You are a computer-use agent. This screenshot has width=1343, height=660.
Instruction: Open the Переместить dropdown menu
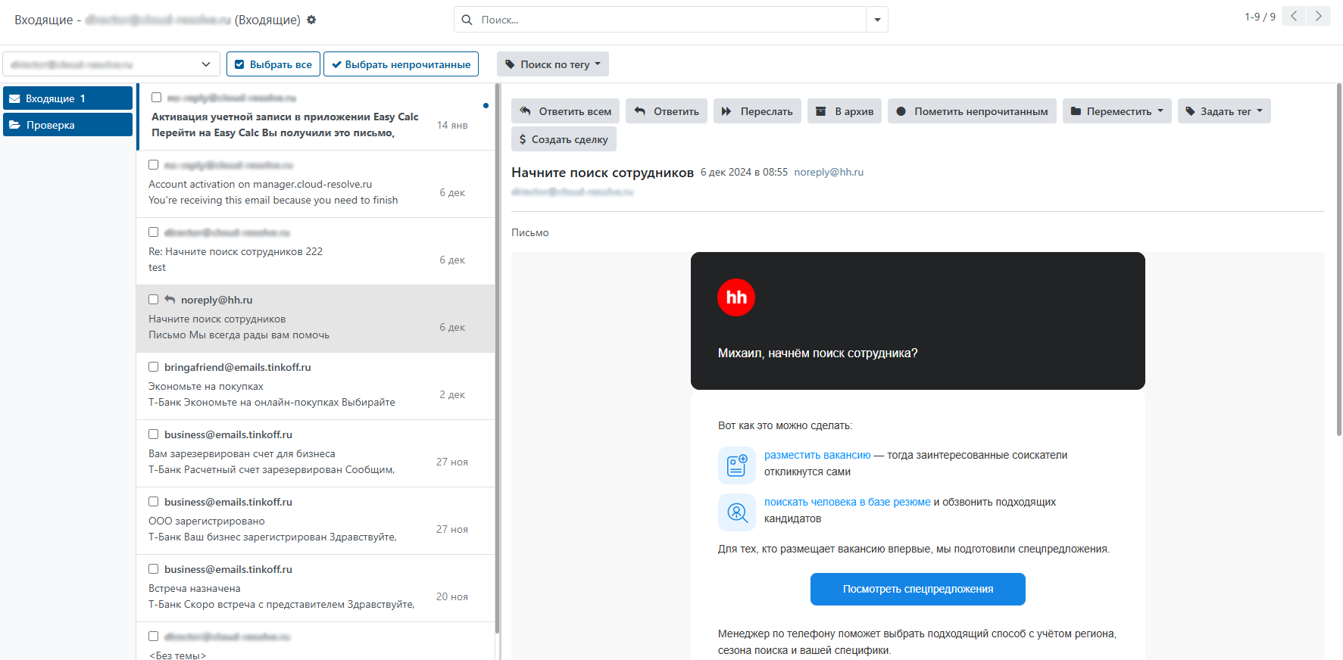(x=1117, y=111)
